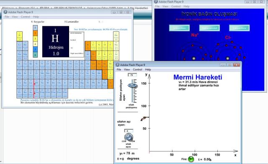This screenshot has width=268, height=164.
Task: Click the blue legend box number 5
Action: tap(35, 49)
